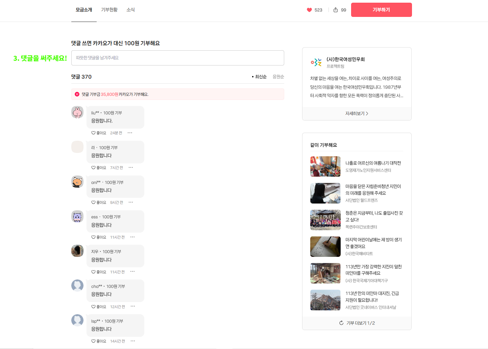Click the 댓글 기부금 35,800원 banner
The width and height of the screenshot is (488, 349).
pos(178,95)
